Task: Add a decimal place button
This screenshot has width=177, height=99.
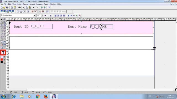Action: pyautogui.click(x=77, y=15)
